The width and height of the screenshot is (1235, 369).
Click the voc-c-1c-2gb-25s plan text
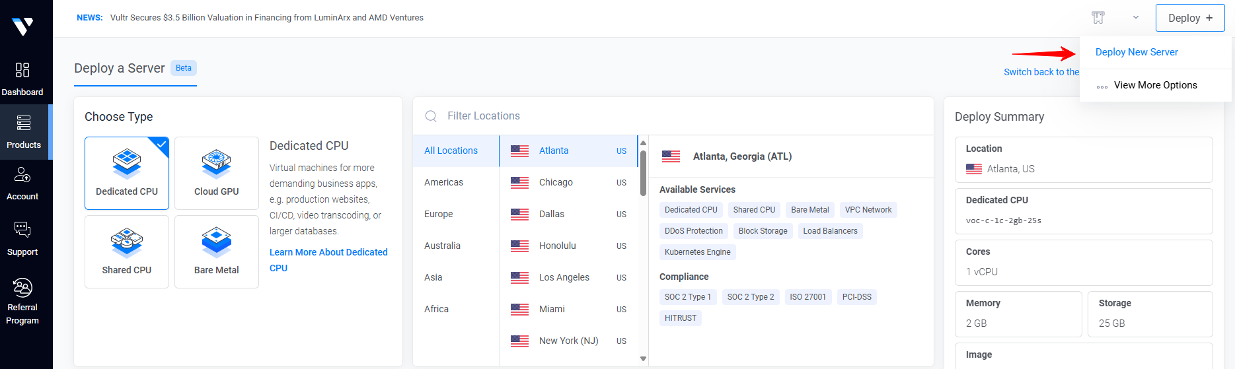pos(1004,220)
